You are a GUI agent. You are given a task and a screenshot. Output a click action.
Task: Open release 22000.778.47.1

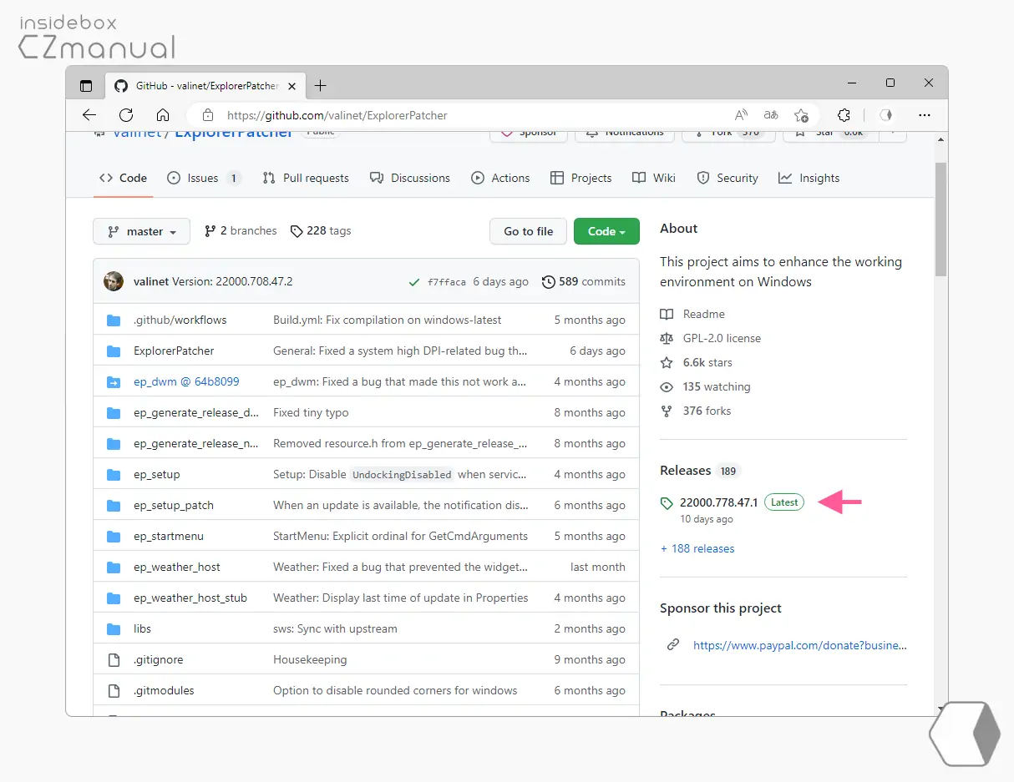click(x=718, y=502)
